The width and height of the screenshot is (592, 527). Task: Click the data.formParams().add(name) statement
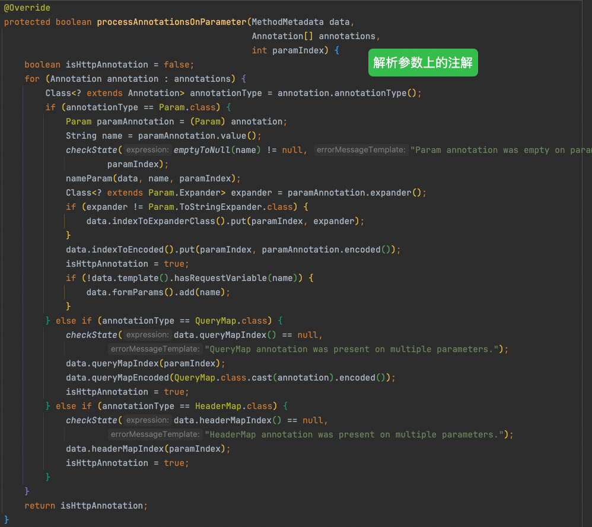click(158, 292)
